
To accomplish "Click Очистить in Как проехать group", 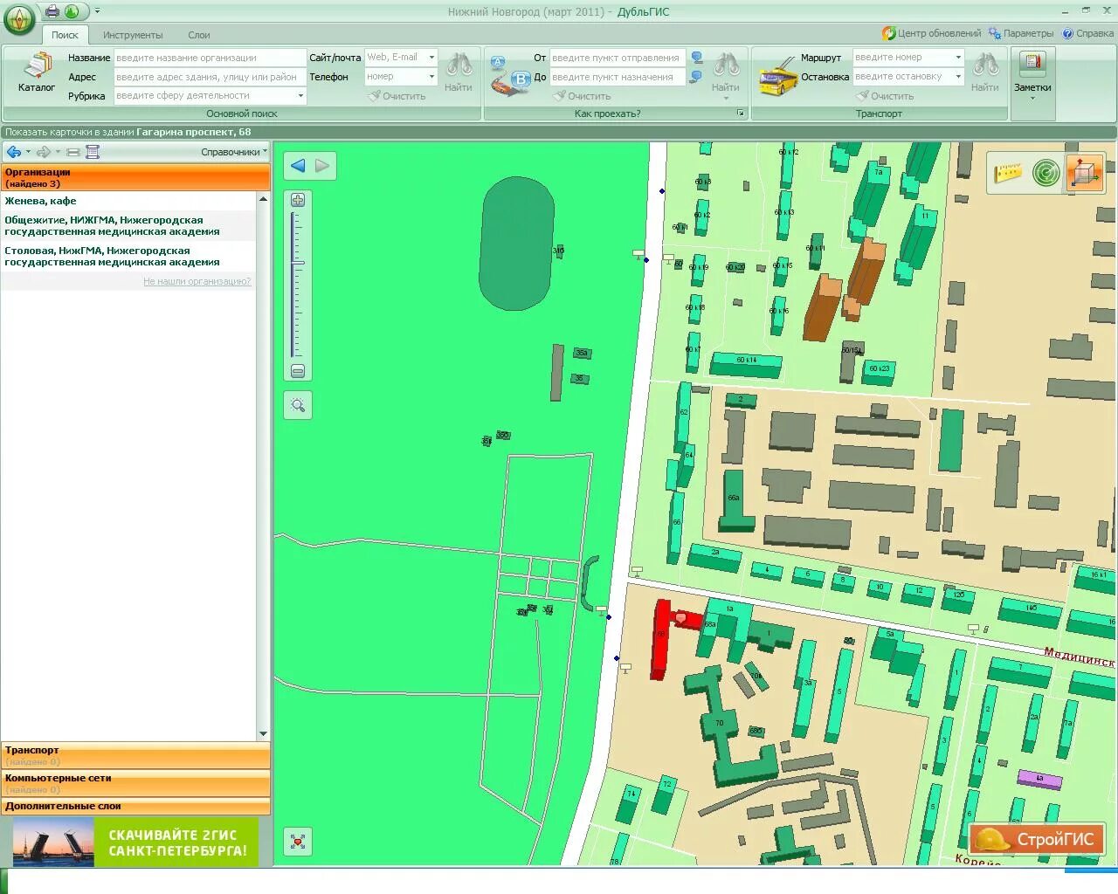I will [583, 96].
